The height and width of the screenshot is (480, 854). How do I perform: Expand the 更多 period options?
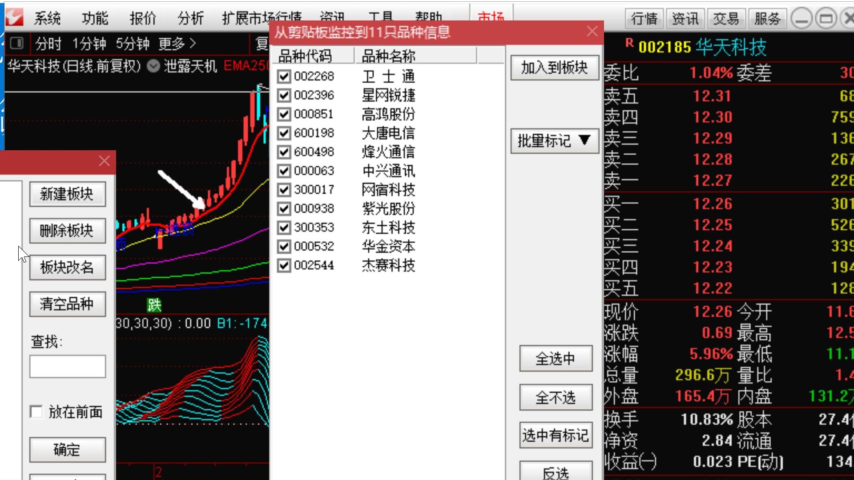[177, 44]
